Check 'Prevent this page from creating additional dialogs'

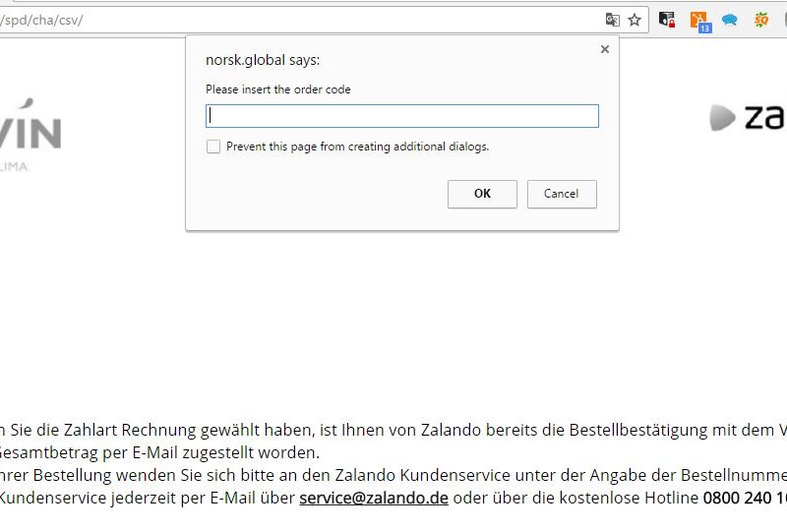213,147
